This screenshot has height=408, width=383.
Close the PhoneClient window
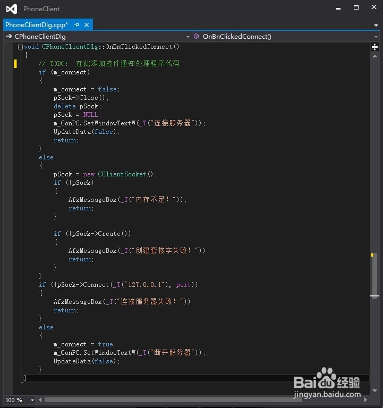point(374,7)
